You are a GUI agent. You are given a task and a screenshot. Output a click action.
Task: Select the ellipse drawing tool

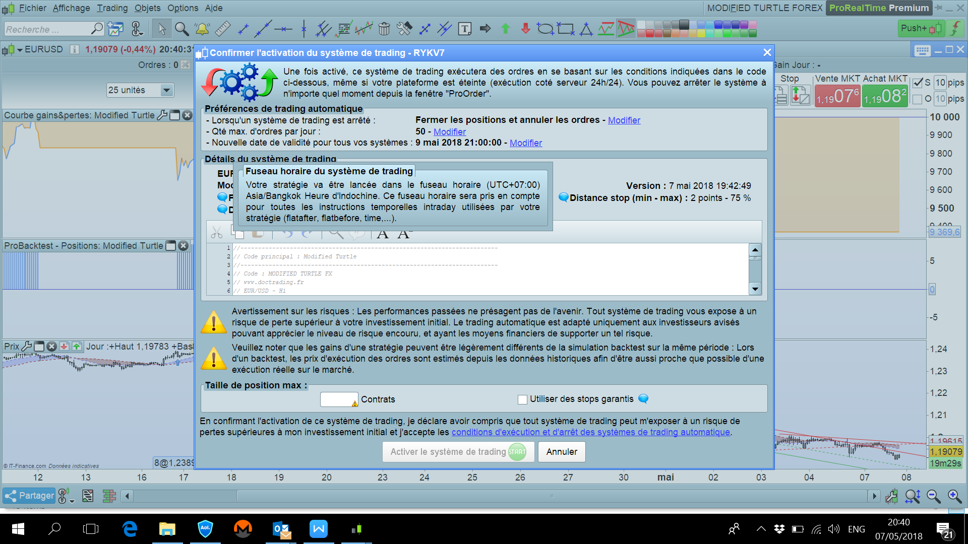point(545,29)
